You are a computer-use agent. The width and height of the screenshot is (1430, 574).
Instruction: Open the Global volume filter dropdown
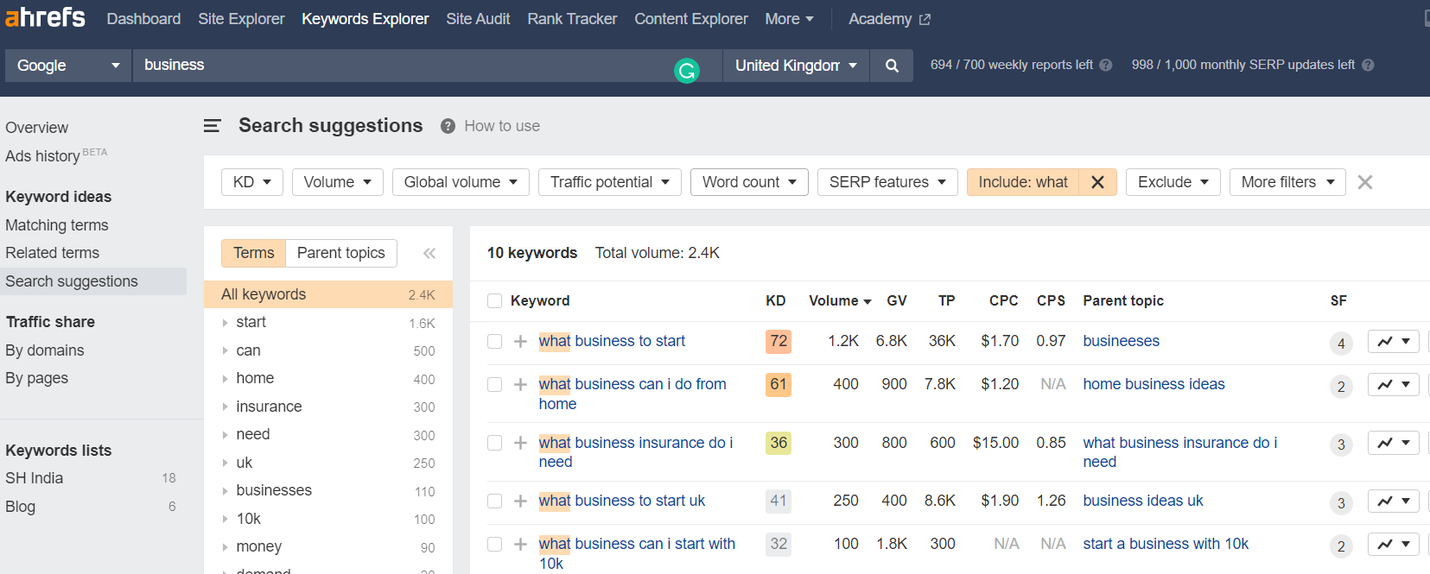[461, 182]
